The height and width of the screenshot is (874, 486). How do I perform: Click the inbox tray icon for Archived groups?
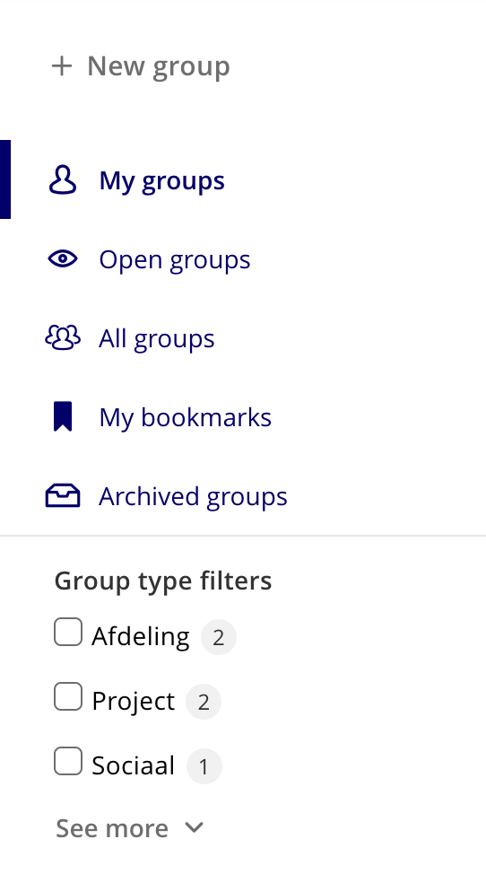pyautogui.click(x=63, y=495)
